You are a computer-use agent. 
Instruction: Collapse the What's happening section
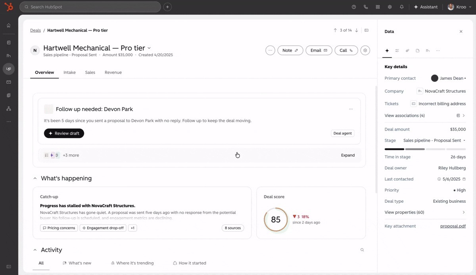click(35, 179)
